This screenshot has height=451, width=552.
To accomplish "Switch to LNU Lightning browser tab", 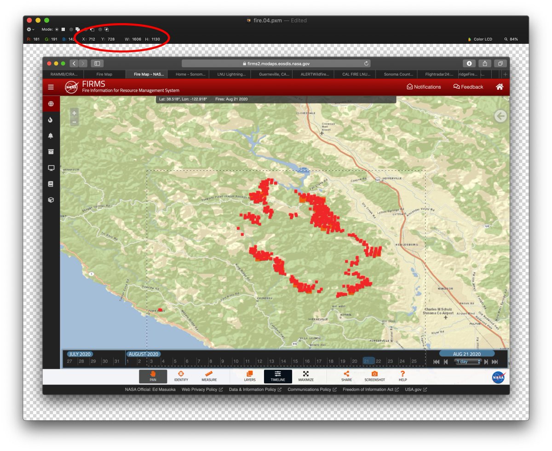I will (x=230, y=74).
